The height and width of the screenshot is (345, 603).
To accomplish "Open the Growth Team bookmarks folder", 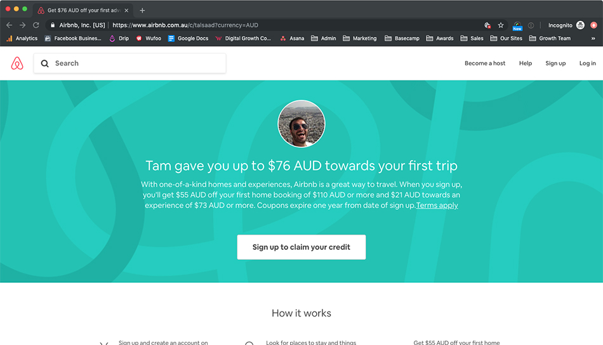I will pos(550,39).
